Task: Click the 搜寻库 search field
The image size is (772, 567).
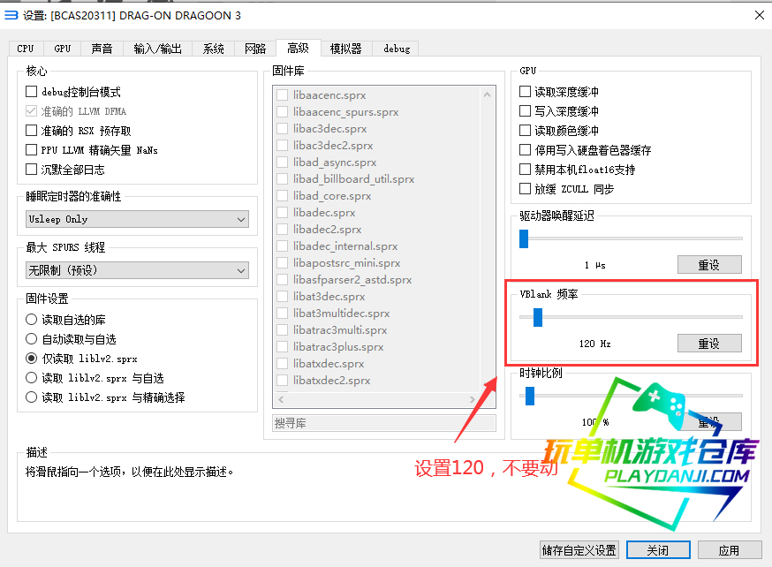Action: tap(384, 424)
